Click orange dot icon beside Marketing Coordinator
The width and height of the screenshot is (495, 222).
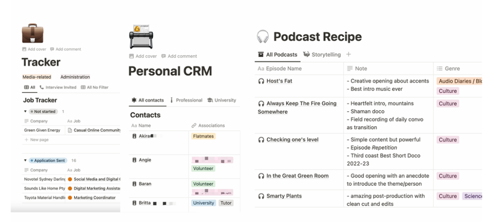pyautogui.click(x=70, y=198)
